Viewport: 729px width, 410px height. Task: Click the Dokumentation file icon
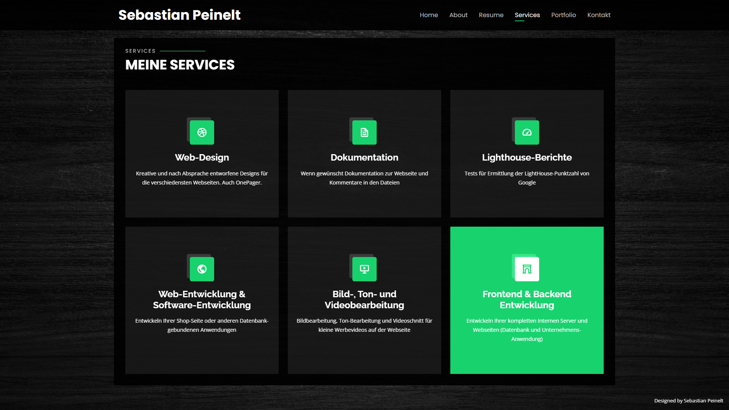point(364,132)
